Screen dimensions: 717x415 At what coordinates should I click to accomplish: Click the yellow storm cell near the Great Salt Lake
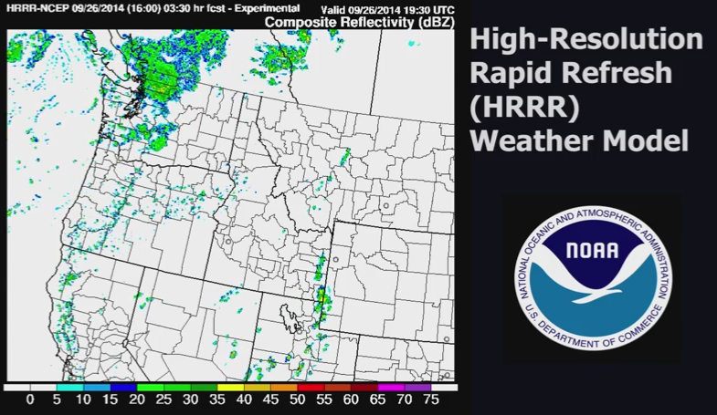[322, 296]
